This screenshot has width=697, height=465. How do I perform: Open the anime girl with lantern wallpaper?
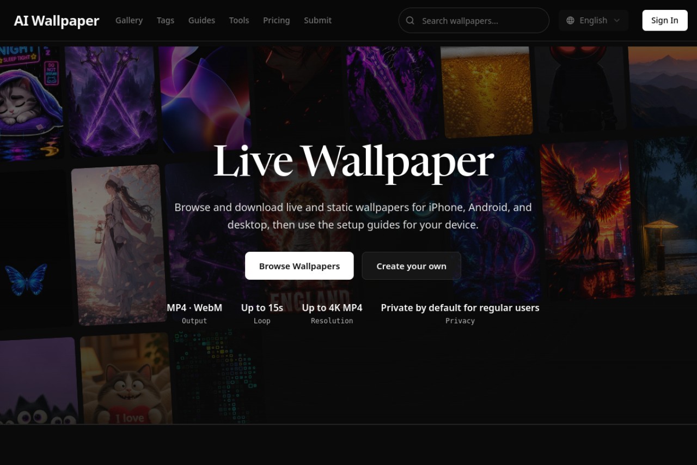coord(119,245)
